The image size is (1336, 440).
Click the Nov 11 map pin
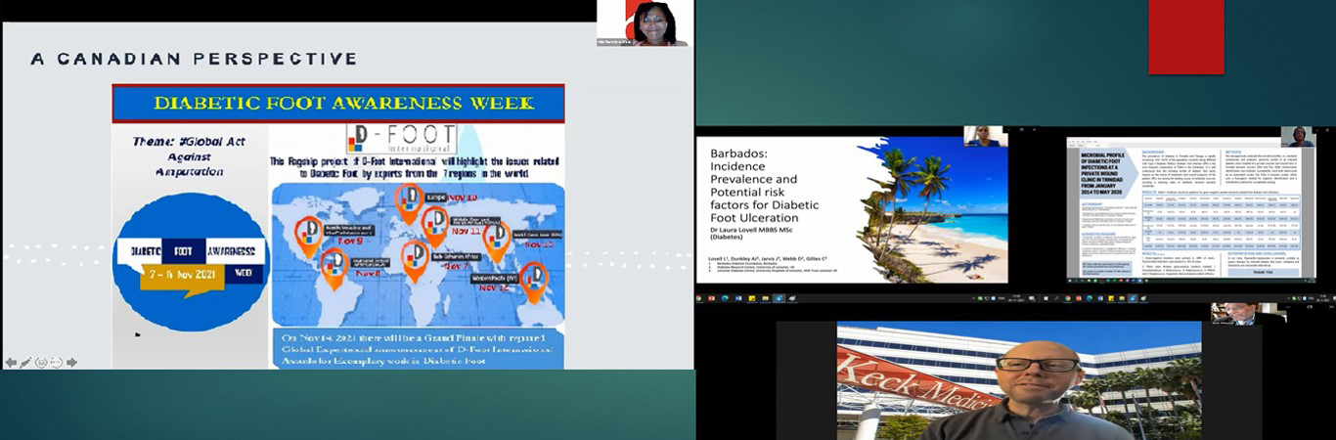435,228
